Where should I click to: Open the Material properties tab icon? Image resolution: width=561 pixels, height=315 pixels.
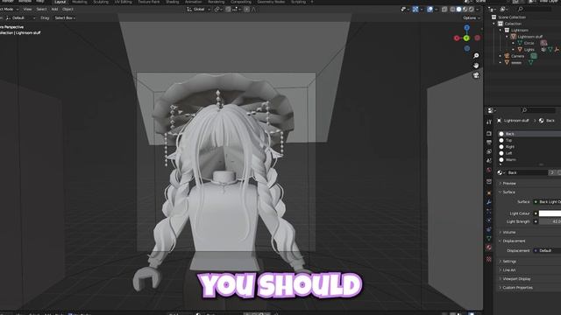point(489,248)
